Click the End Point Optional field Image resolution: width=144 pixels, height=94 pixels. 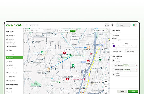[x=126, y=75]
